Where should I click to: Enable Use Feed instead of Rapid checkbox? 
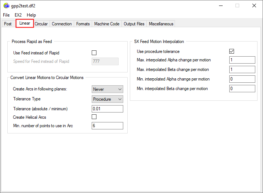point(94,53)
